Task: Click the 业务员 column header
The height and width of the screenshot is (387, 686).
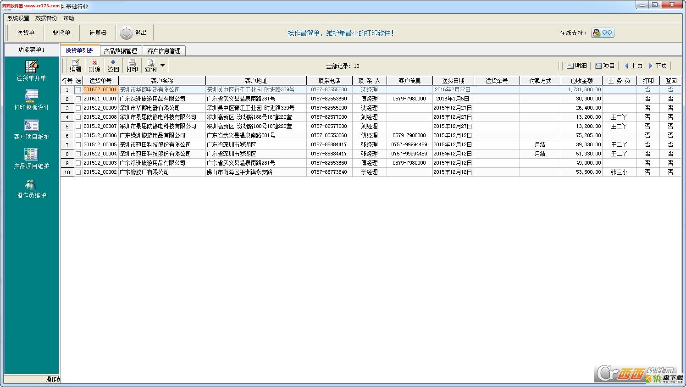Action: [619, 81]
